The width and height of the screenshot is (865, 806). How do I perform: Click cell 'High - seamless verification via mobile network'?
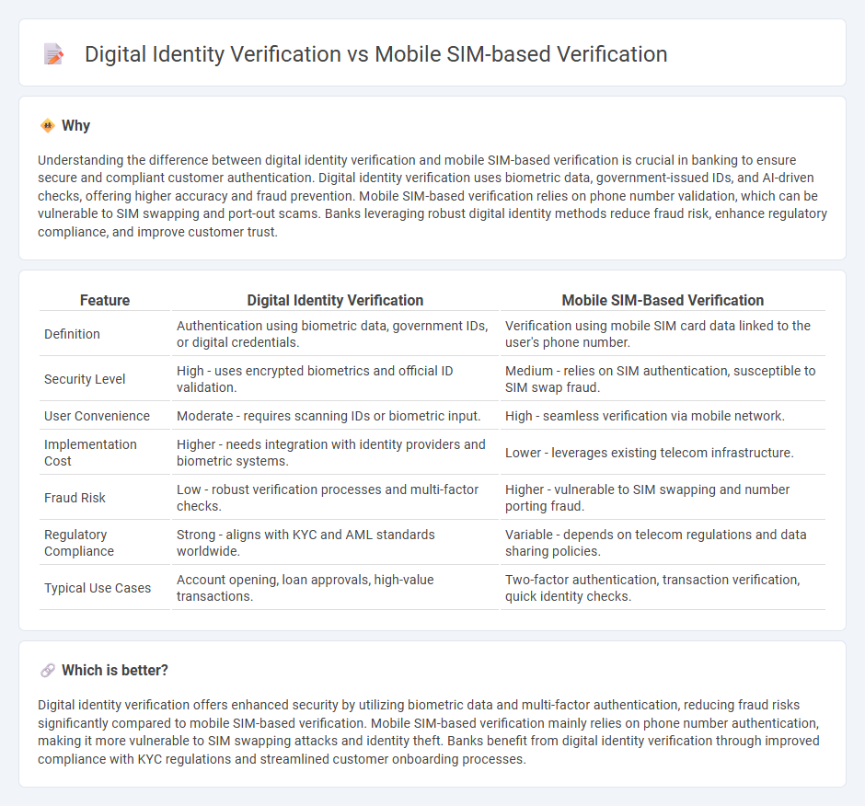663,416
